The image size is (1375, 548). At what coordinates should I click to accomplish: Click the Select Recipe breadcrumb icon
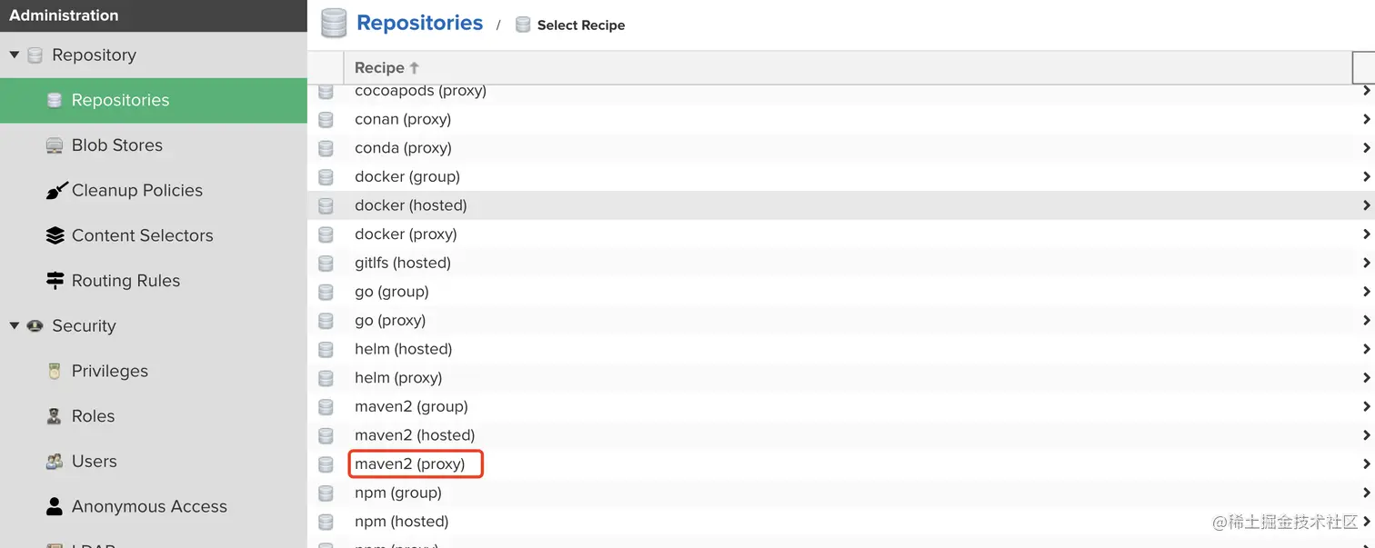tap(523, 25)
